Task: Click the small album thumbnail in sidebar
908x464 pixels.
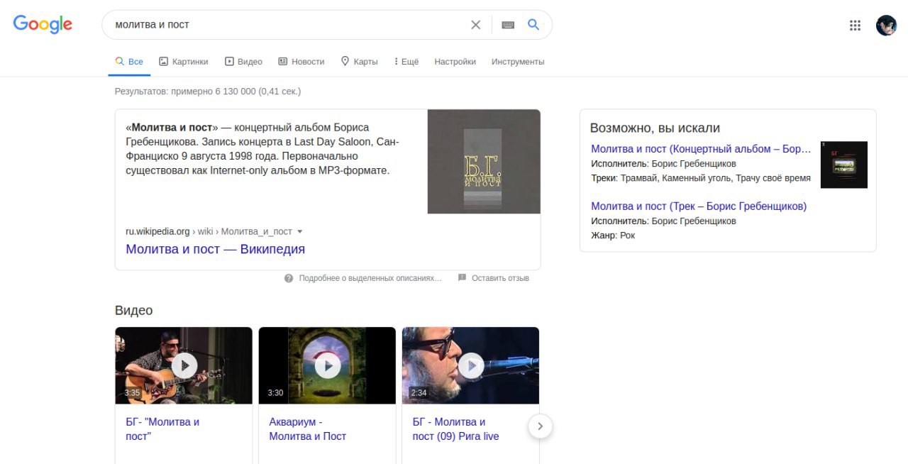Action: 844,165
